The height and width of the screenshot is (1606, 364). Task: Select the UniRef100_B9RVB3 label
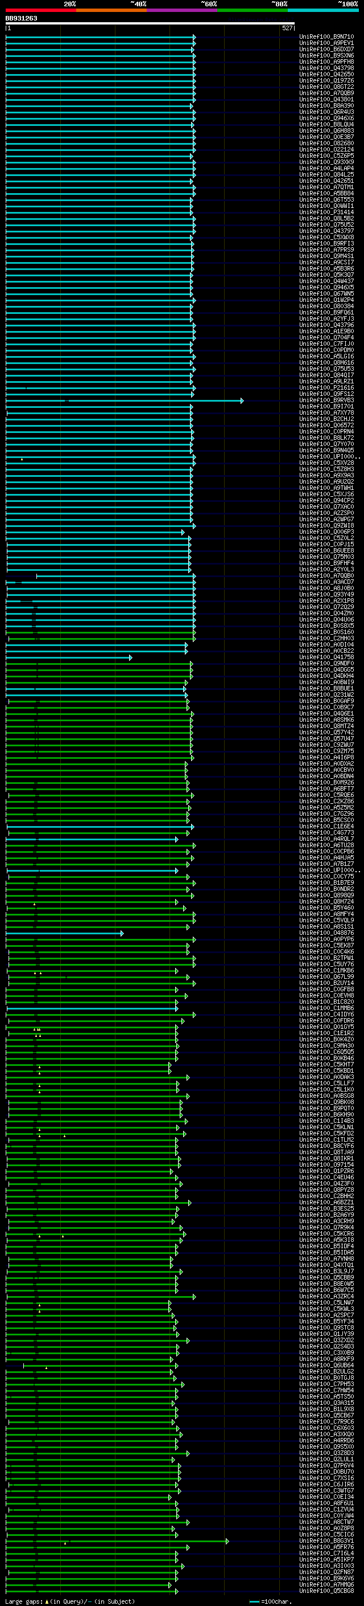(x=326, y=401)
